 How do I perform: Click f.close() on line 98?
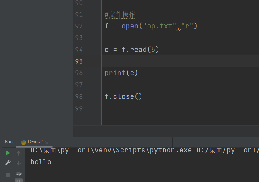123,96
